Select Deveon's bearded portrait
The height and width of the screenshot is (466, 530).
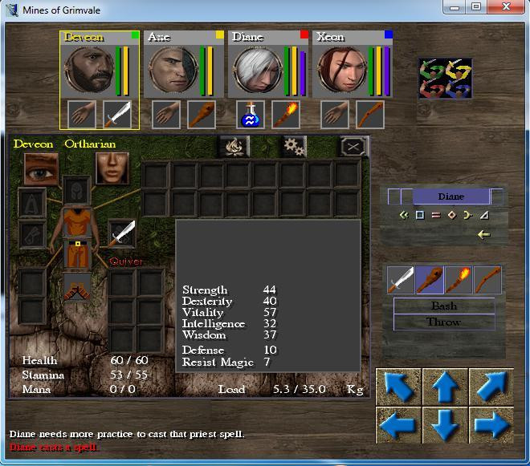pyautogui.click(x=89, y=71)
